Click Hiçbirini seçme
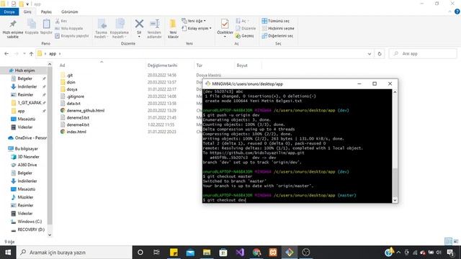 pyautogui.click(x=278, y=29)
